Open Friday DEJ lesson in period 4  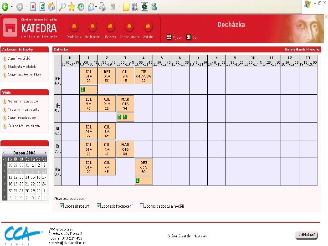point(143,167)
